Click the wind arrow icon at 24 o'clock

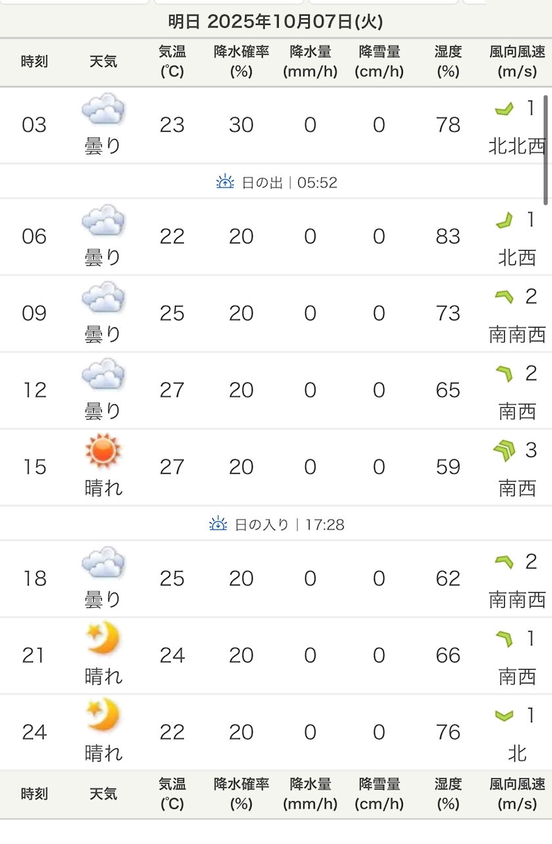(504, 716)
